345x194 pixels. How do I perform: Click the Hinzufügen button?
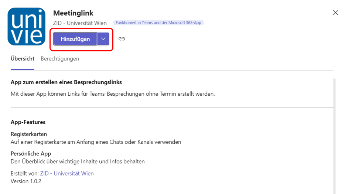[75, 39]
